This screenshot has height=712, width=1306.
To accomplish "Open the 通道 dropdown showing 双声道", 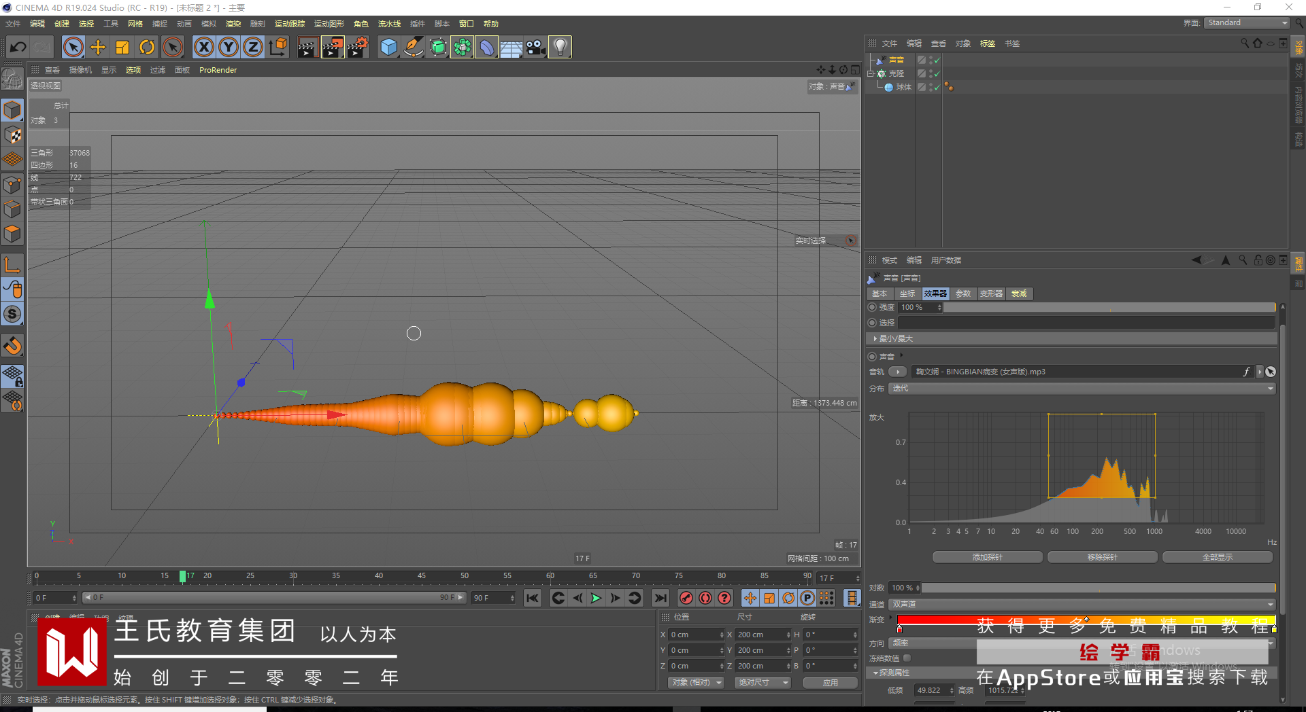I will click(1082, 604).
